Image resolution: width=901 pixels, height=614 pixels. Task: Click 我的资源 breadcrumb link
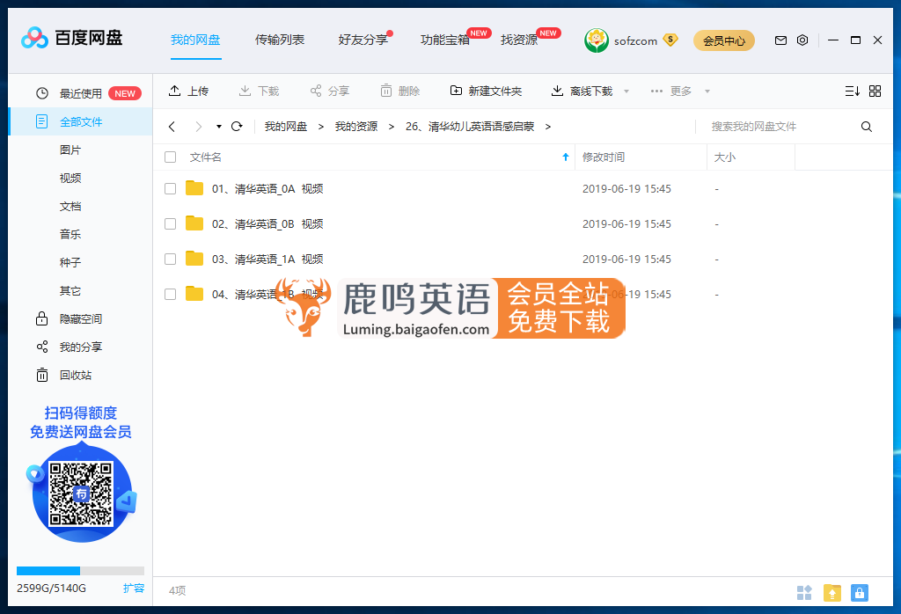coord(356,127)
